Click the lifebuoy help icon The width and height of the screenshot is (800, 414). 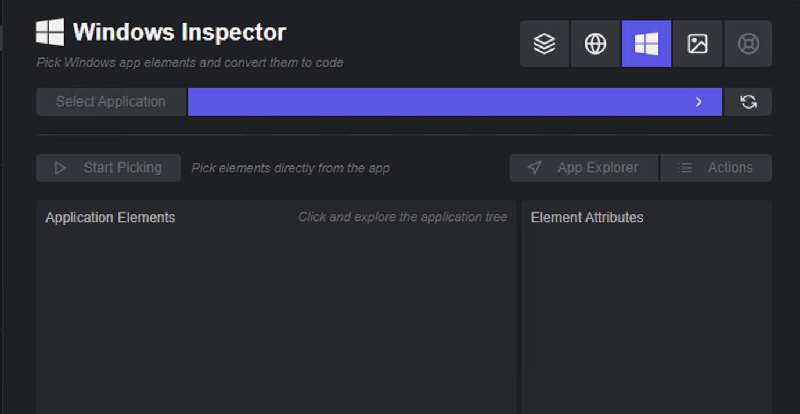tap(748, 44)
